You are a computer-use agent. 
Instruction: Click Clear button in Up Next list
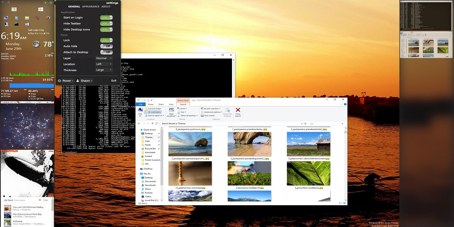point(45,200)
